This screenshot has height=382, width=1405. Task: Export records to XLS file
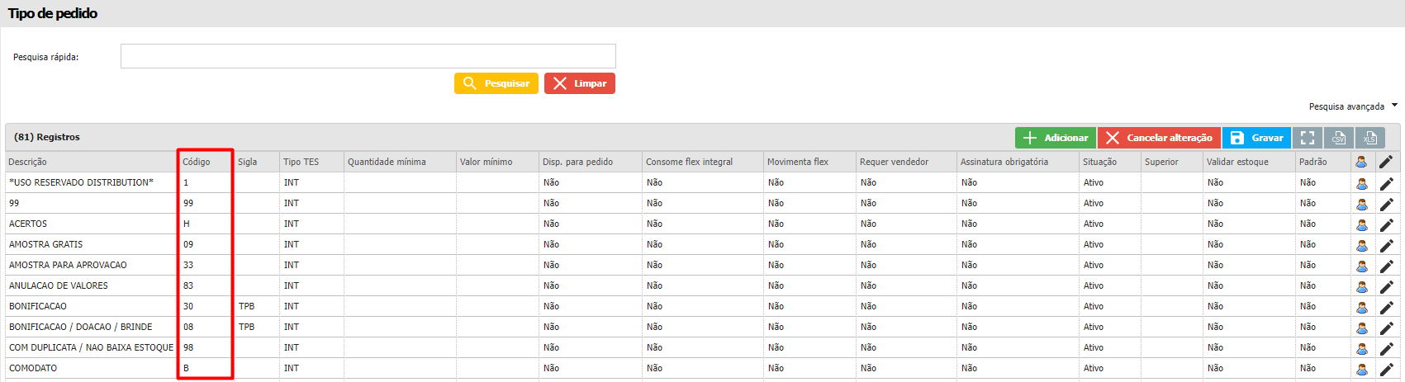1370,138
